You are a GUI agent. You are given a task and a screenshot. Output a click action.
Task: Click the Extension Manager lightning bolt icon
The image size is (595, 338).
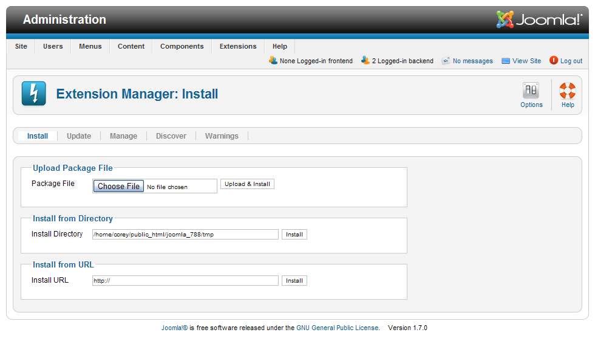[34, 94]
